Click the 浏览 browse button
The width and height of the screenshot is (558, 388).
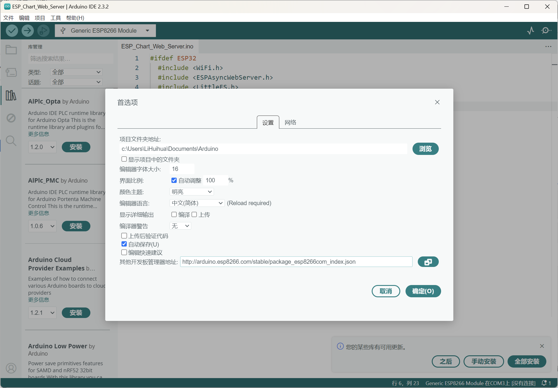coord(425,149)
